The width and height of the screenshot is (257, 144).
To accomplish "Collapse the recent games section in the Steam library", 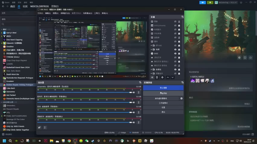I will tap(2, 29).
